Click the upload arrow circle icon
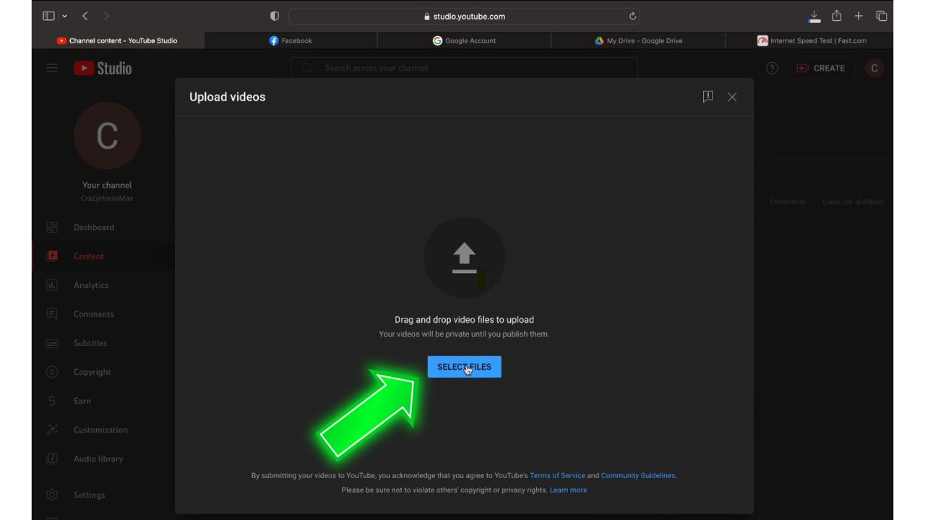 click(x=464, y=258)
